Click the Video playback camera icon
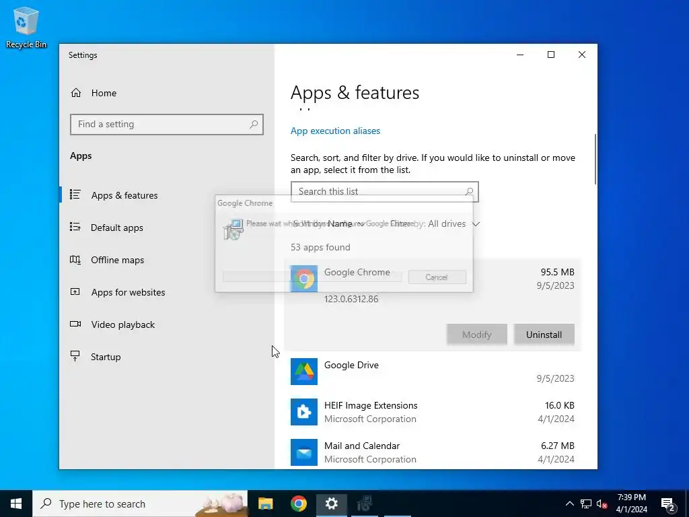This screenshot has height=517, width=689. point(75,324)
